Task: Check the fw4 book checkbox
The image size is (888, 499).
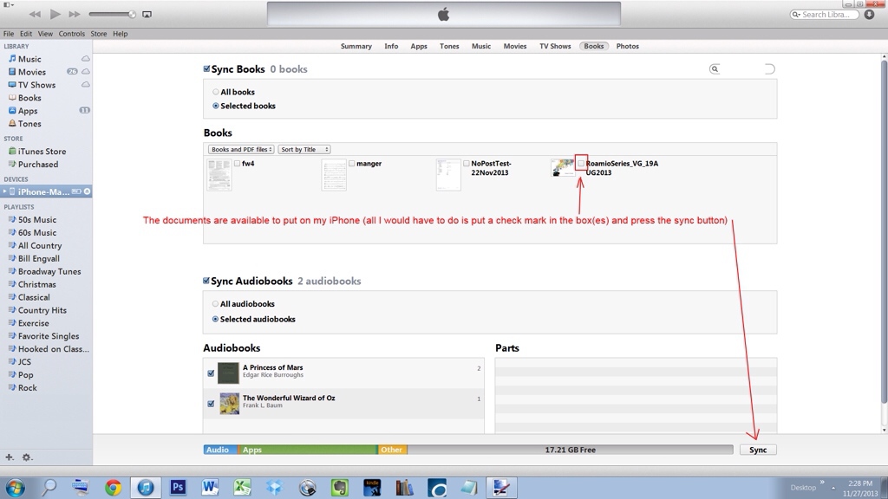Action: [x=238, y=164]
